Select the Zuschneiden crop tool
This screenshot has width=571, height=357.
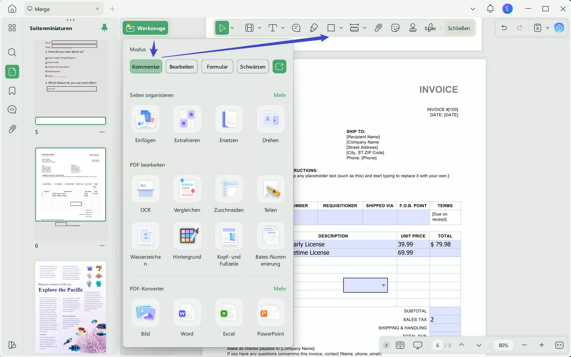pos(229,189)
